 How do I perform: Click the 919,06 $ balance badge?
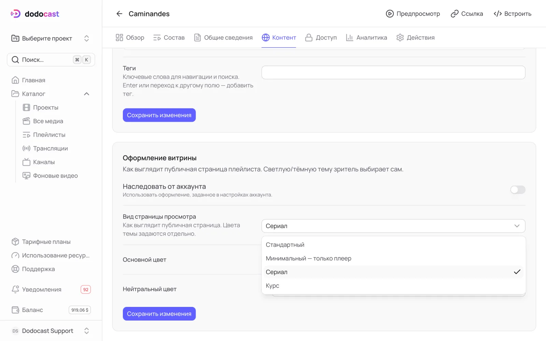(x=80, y=310)
